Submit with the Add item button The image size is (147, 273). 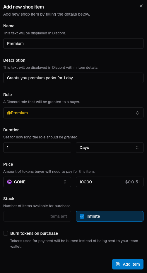click(128, 264)
